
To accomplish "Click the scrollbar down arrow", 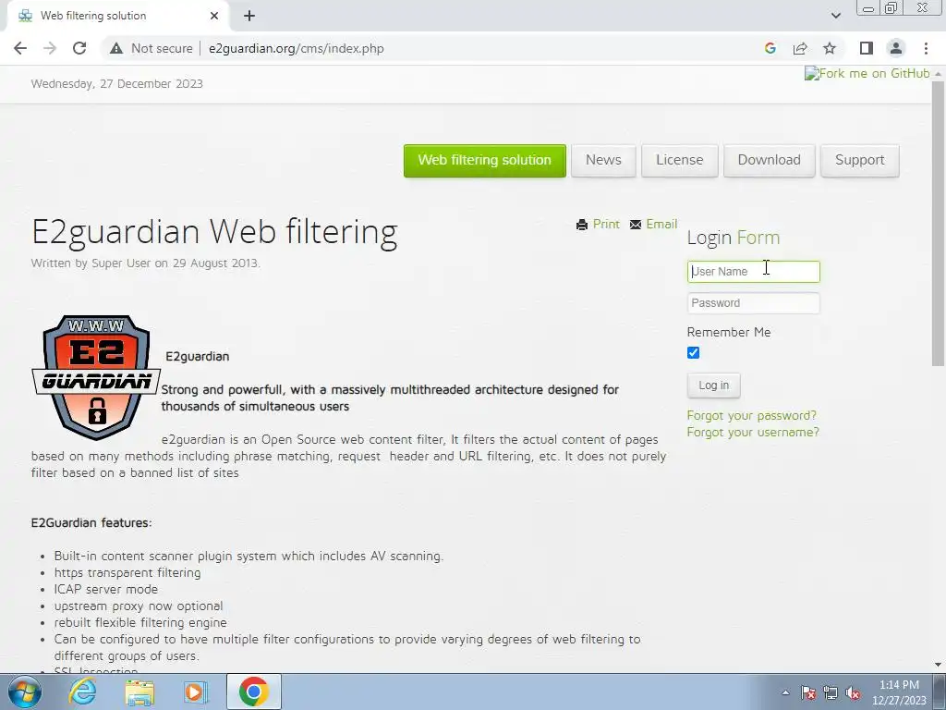I will point(939,666).
